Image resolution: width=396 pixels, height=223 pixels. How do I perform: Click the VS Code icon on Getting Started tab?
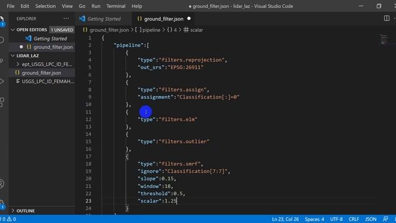pos(82,19)
